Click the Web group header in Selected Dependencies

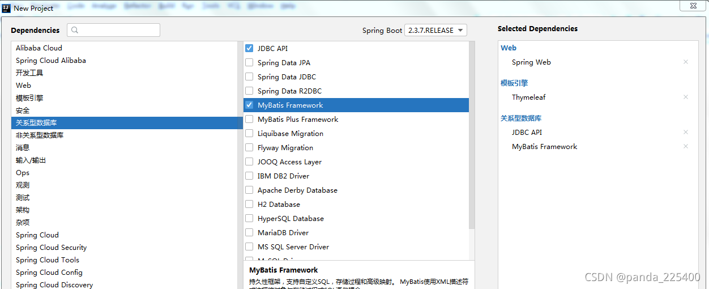pyautogui.click(x=509, y=48)
